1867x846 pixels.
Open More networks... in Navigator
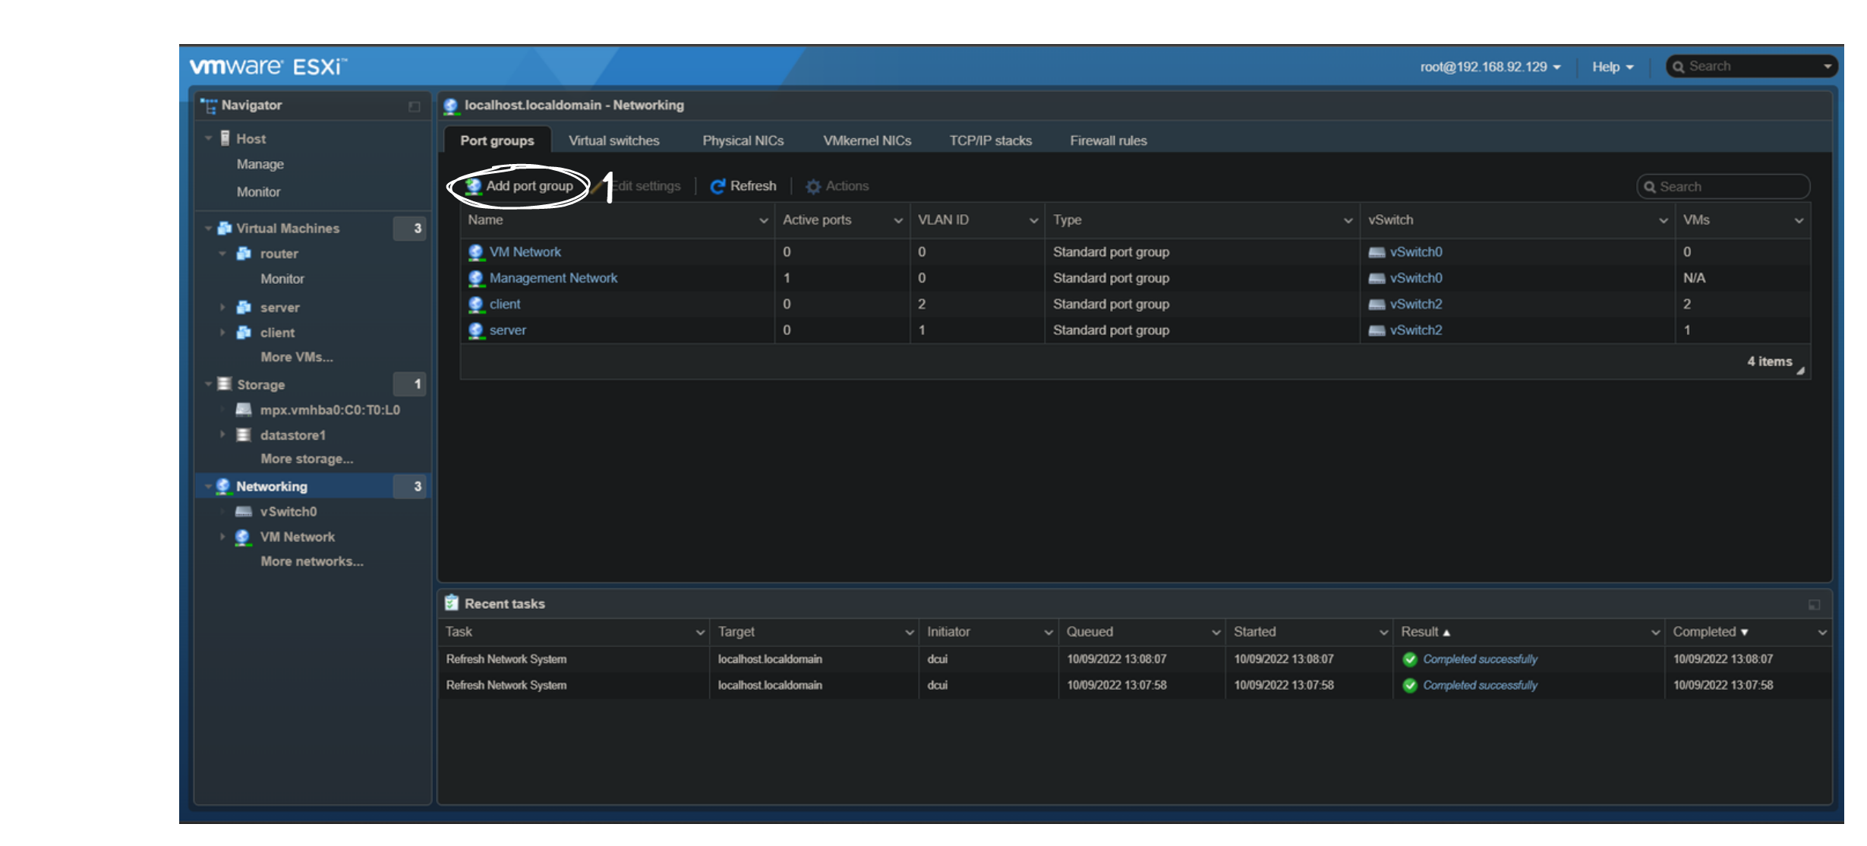click(312, 561)
